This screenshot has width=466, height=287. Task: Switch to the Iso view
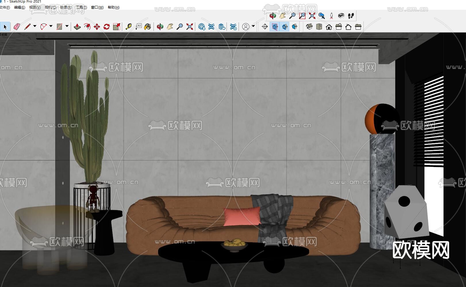[309, 27]
